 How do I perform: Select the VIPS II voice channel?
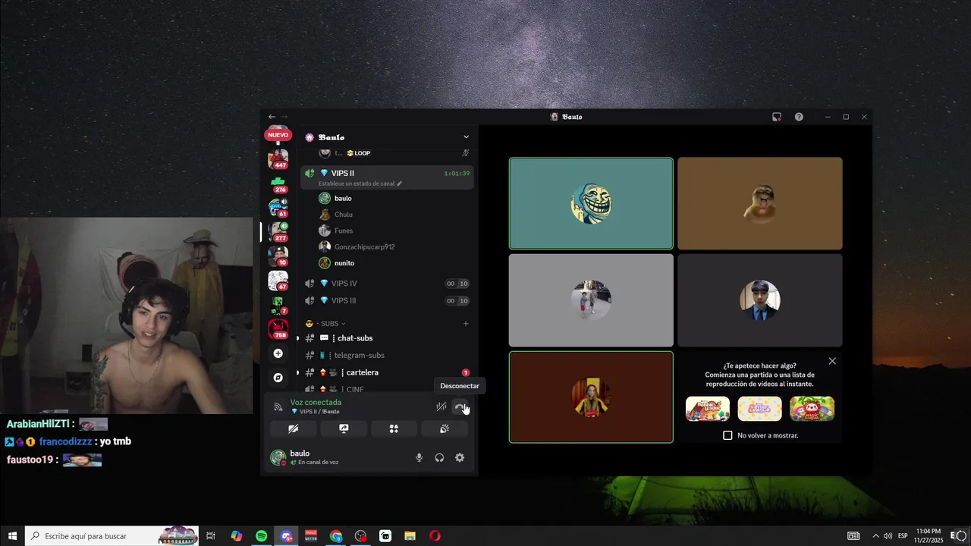387,173
